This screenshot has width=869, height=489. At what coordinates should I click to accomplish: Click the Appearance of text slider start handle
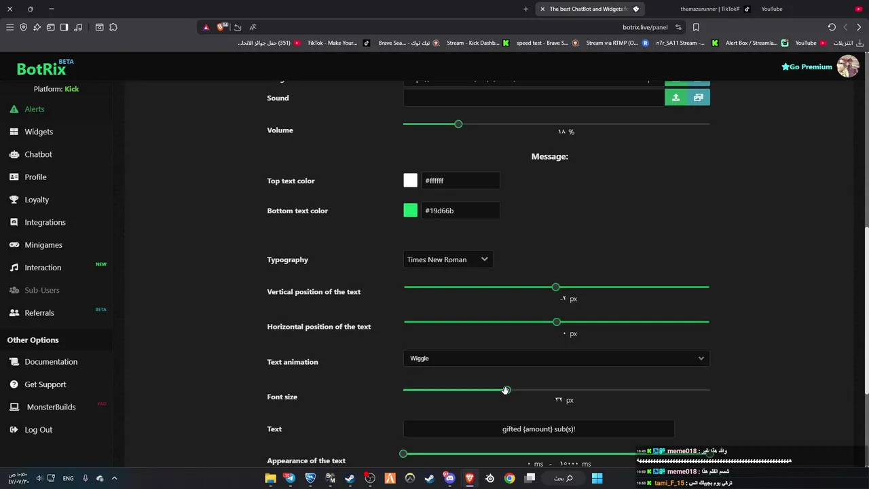pos(403,454)
